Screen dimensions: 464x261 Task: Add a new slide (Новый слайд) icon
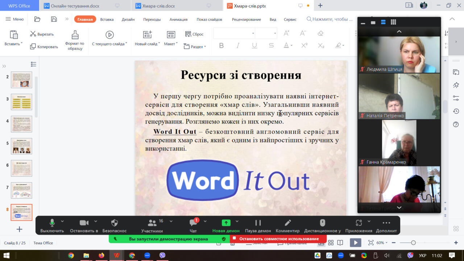tap(148, 35)
